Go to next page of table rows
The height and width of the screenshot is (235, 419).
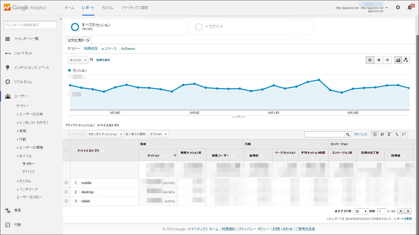pos(408,211)
